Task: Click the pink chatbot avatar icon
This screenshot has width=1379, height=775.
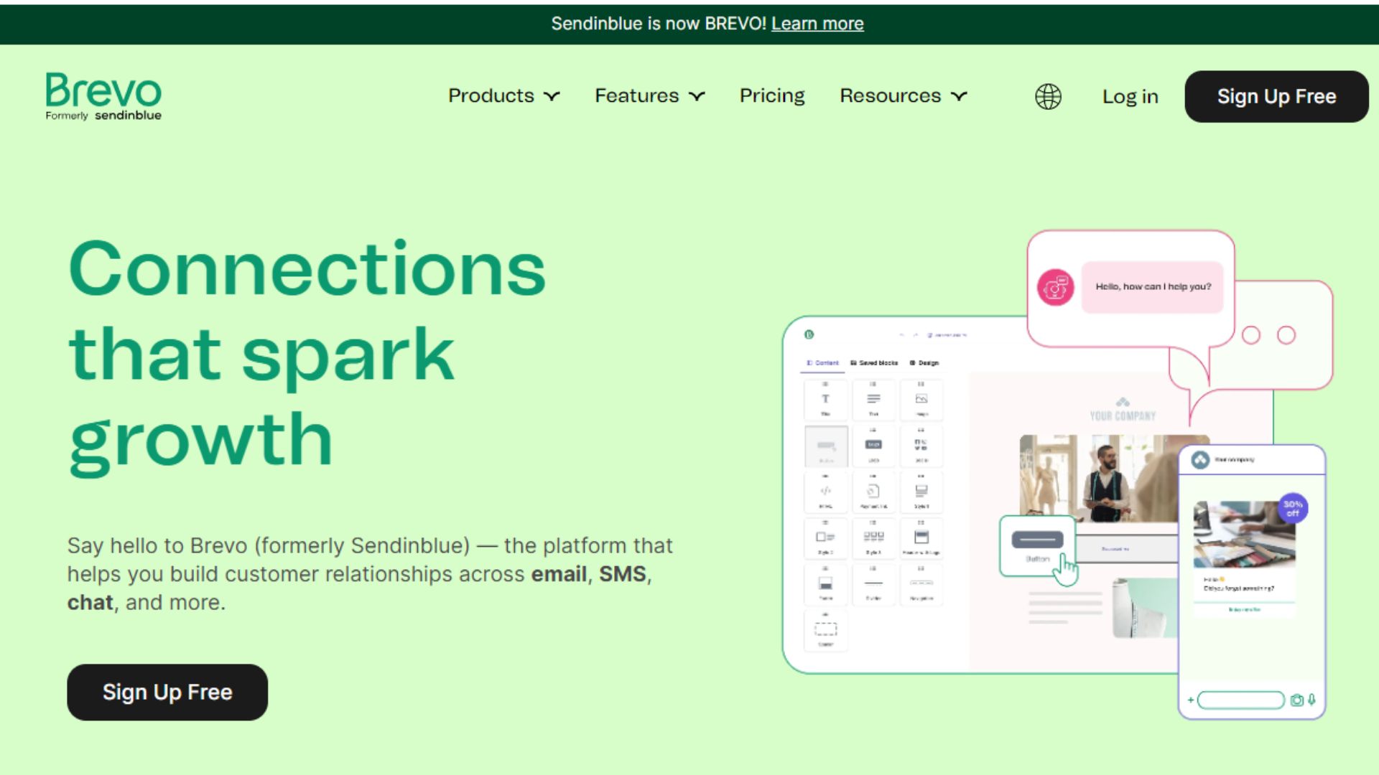Action: click(x=1055, y=287)
